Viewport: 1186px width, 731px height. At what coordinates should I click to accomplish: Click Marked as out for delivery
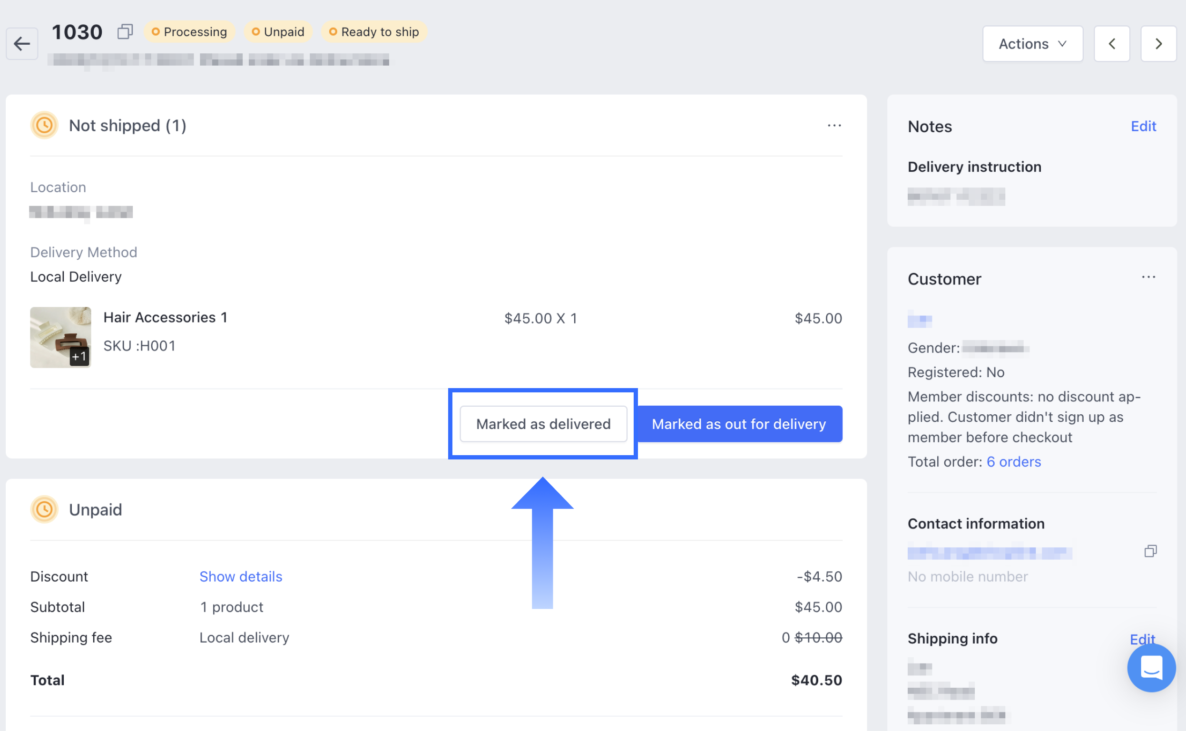coord(739,424)
